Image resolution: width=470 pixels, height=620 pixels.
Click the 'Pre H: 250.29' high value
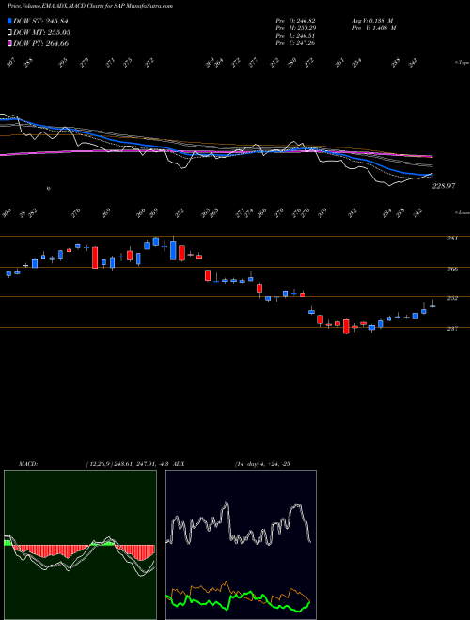pyautogui.click(x=295, y=28)
